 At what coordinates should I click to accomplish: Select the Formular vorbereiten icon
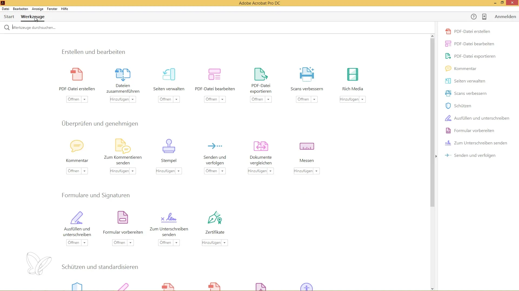click(x=123, y=217)
